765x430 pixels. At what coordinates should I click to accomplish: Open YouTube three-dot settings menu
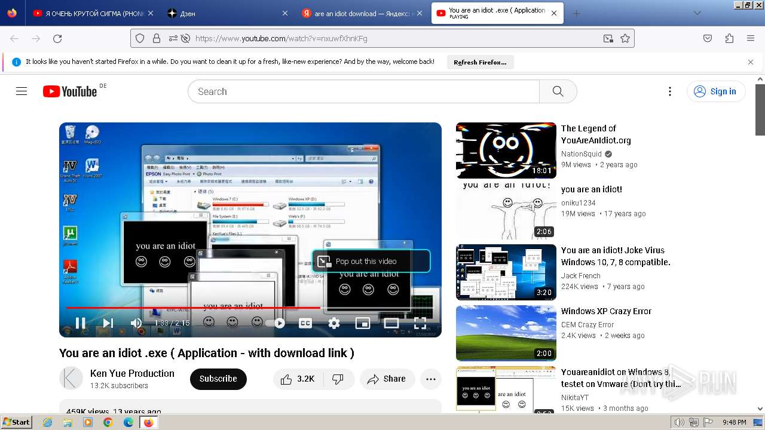[x=670, y=91]
